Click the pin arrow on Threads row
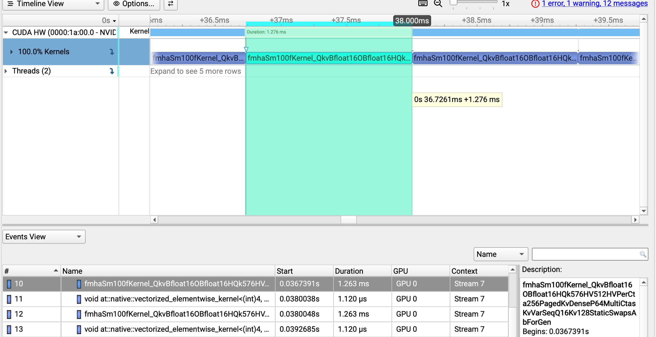656x337 pixels. click(112, 71)
